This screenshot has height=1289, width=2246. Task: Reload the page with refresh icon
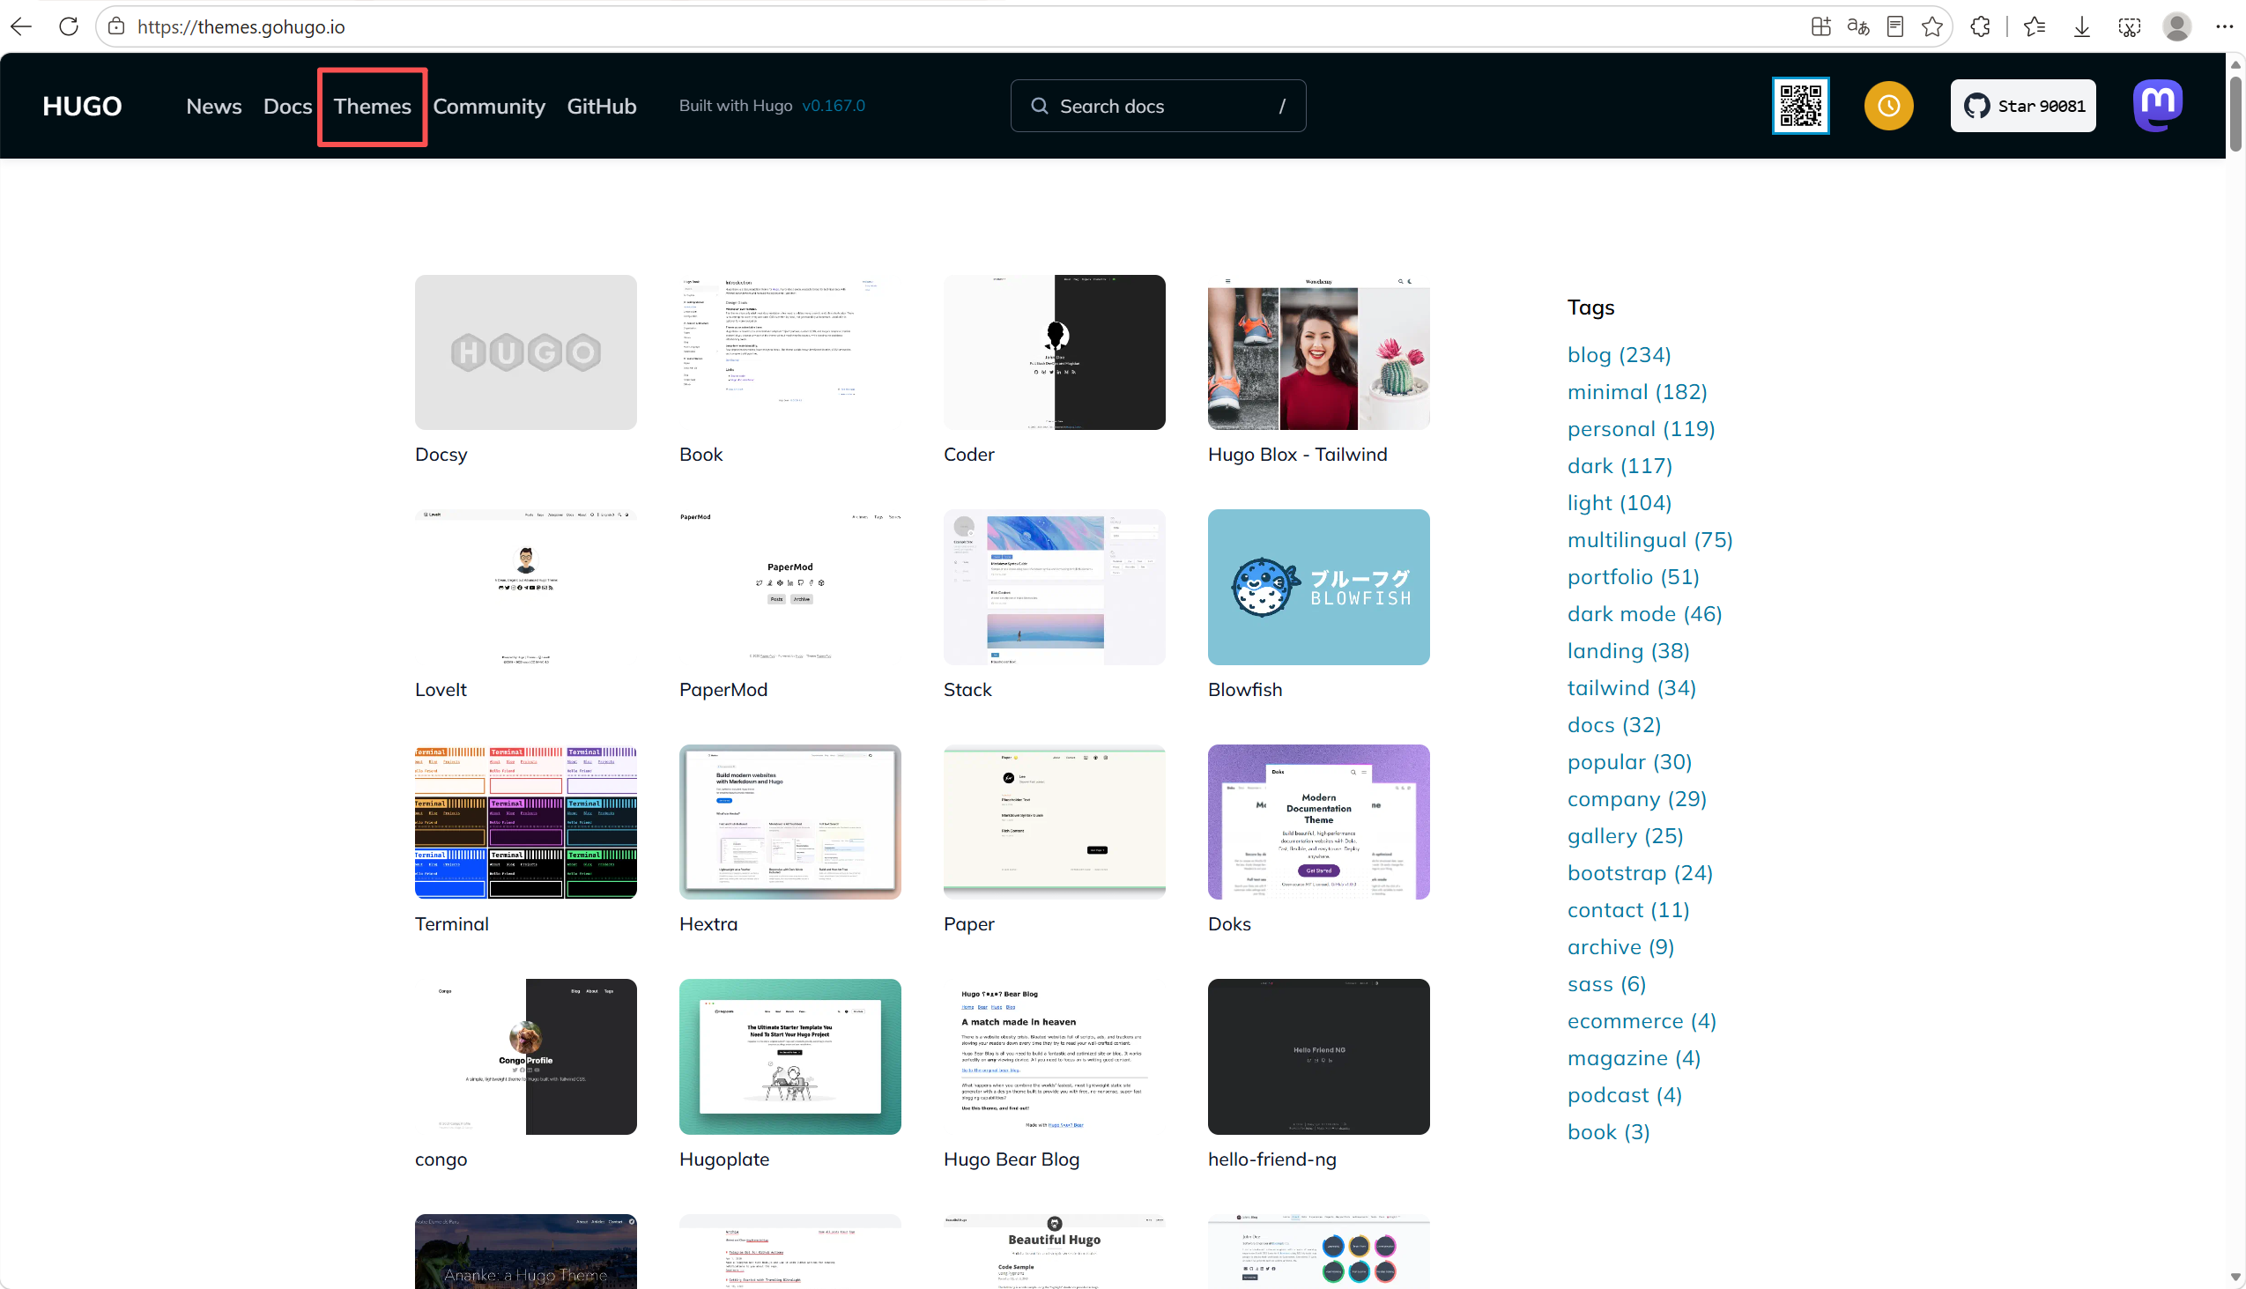[68, 26]
